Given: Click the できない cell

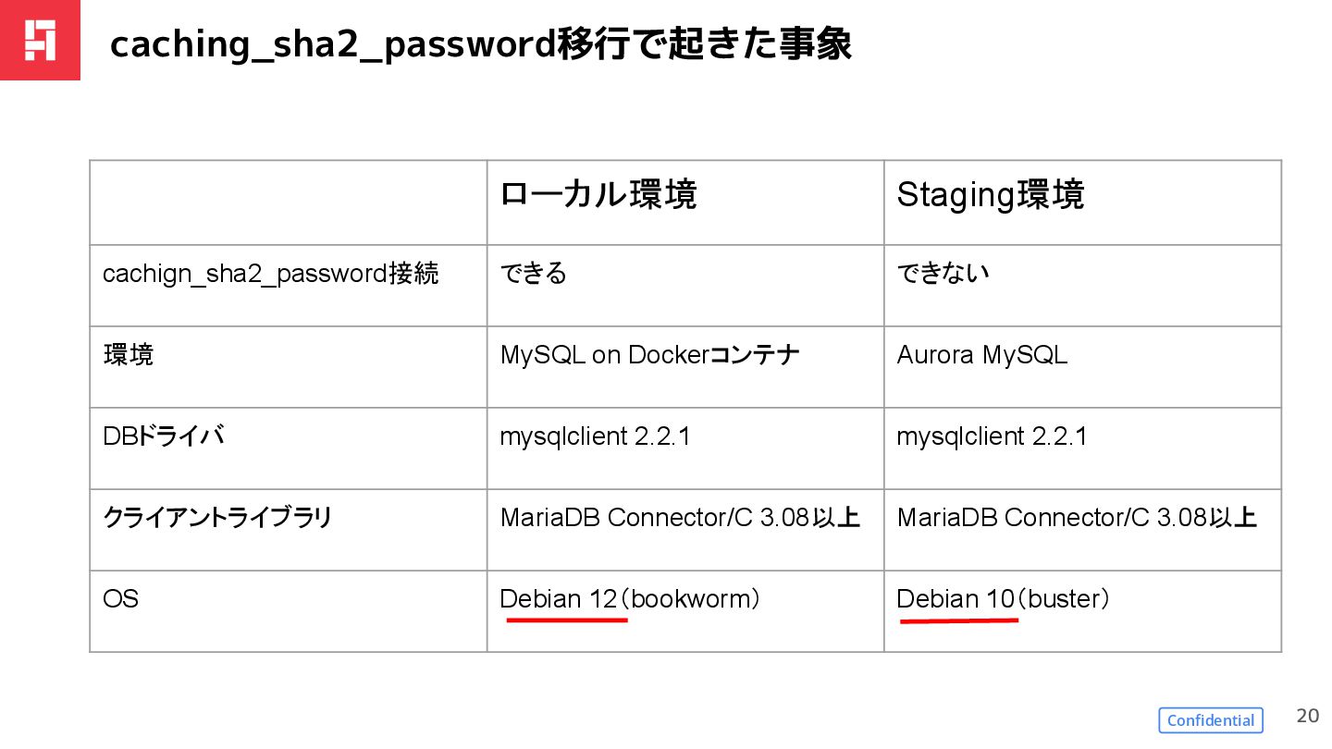Looking at the screenshot, I should tap(943, 274).
